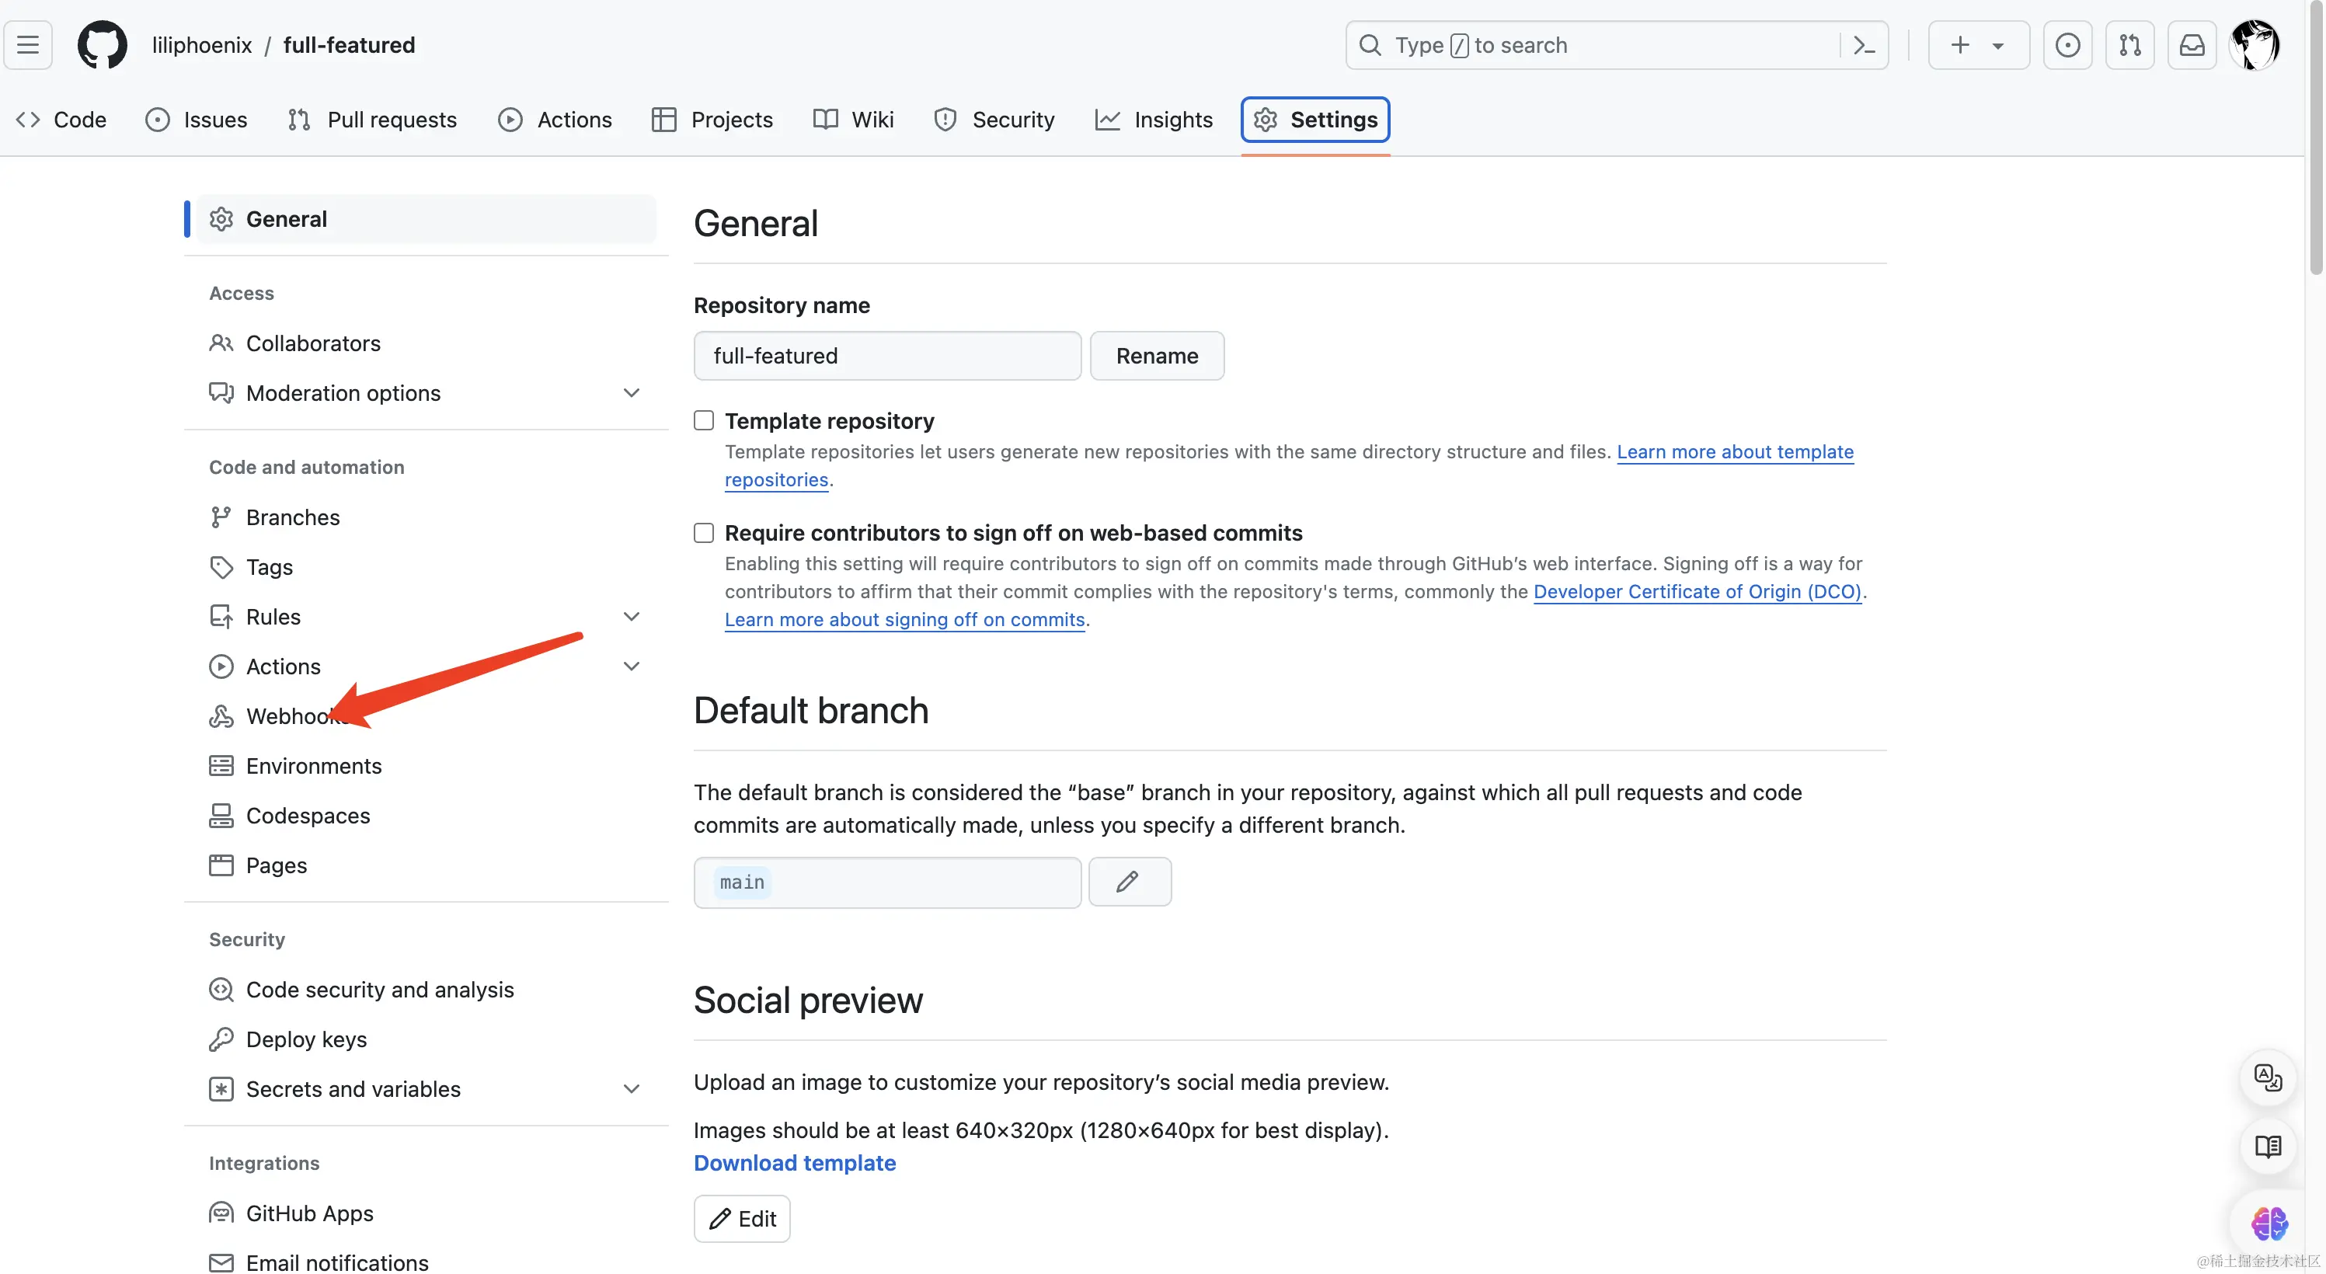Open the command palette icon in search bar
This screenshot has width=2326, height=1274.
pos(1864,44)
